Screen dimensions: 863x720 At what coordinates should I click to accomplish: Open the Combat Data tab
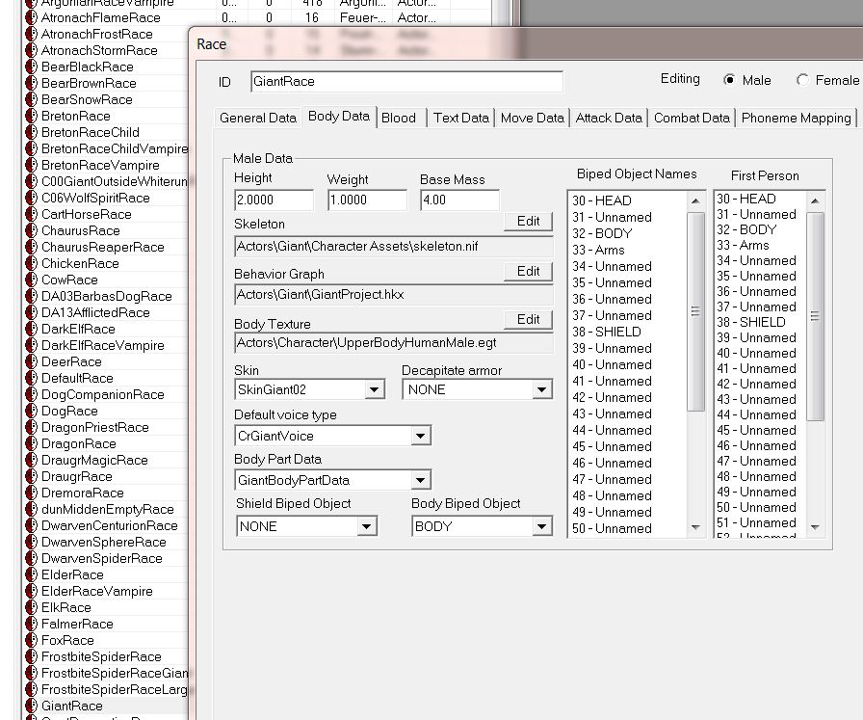tap(692, 118)
